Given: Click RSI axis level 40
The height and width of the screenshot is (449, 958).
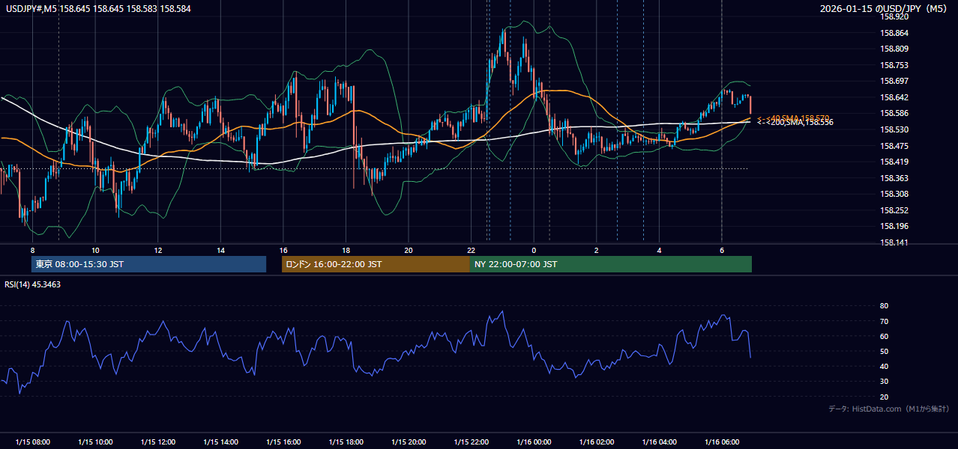Looking at the screenshot, I should pyautogui.click(x=884, y=366).
